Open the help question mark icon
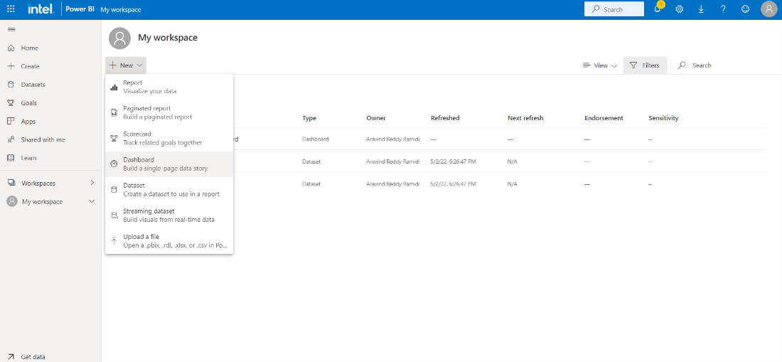The width and height of the screenshot is (782, 362). point(723,9)
